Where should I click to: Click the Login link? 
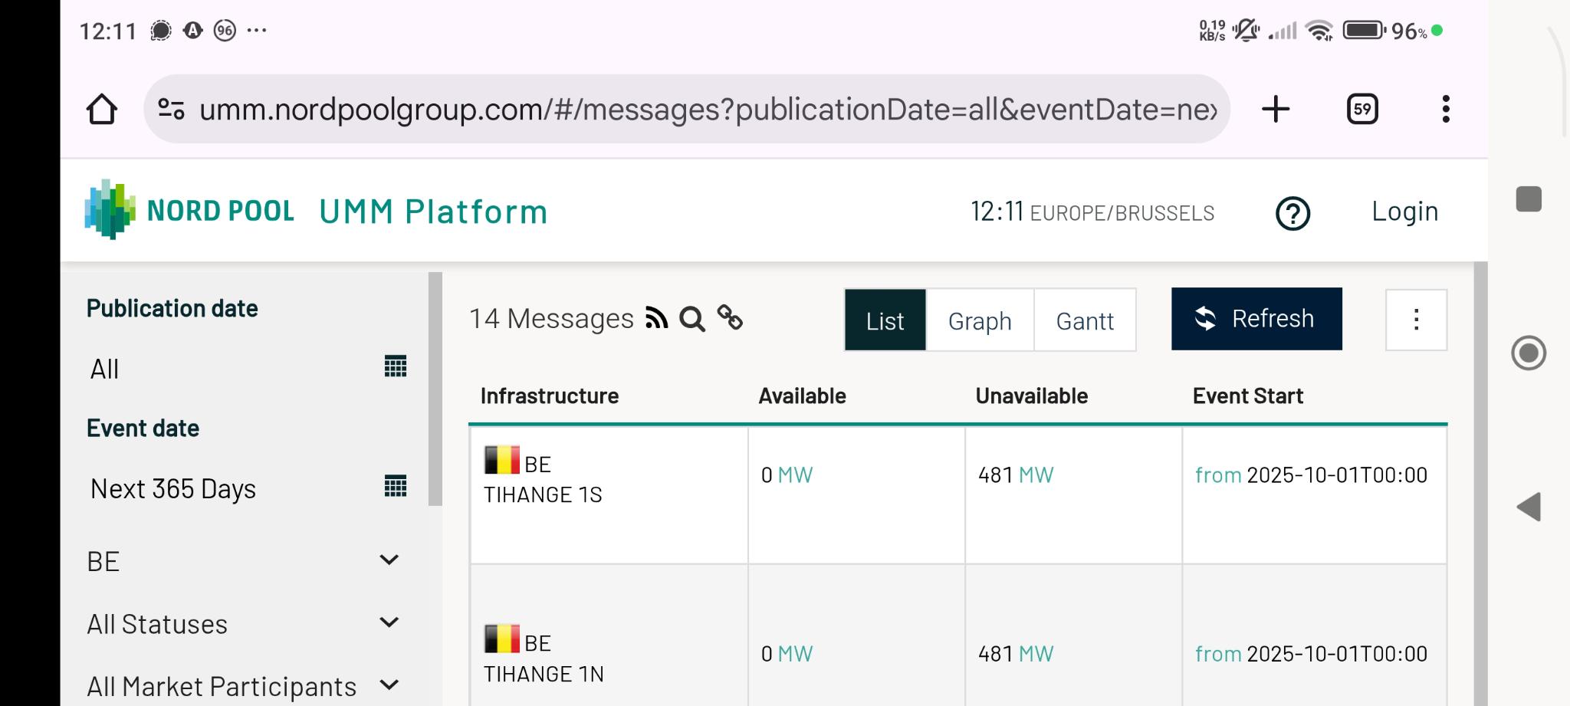click(1404, 212)
